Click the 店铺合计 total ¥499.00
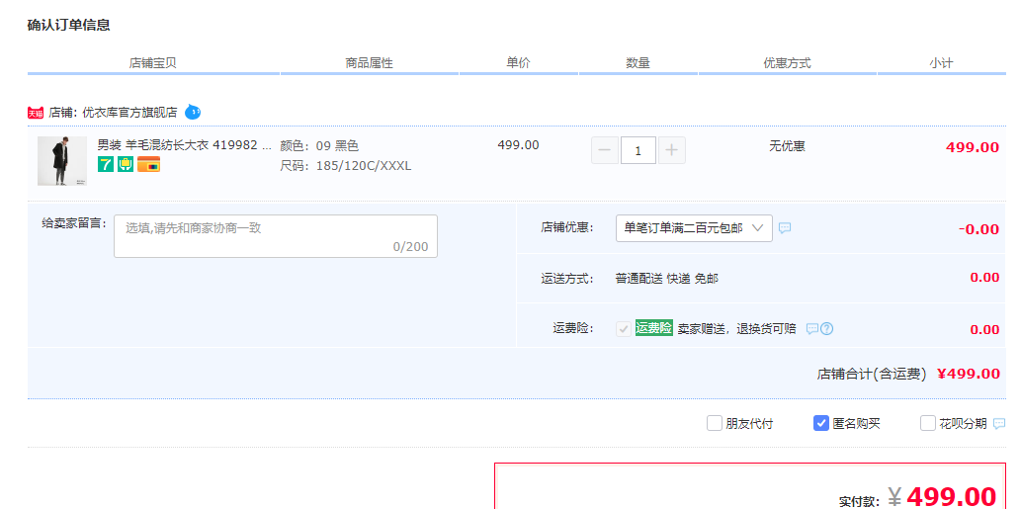The width and height of the screenshot is (1020, 509). [969, 374]
